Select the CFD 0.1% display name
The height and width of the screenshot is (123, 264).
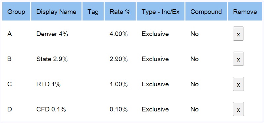coord(51,109)
